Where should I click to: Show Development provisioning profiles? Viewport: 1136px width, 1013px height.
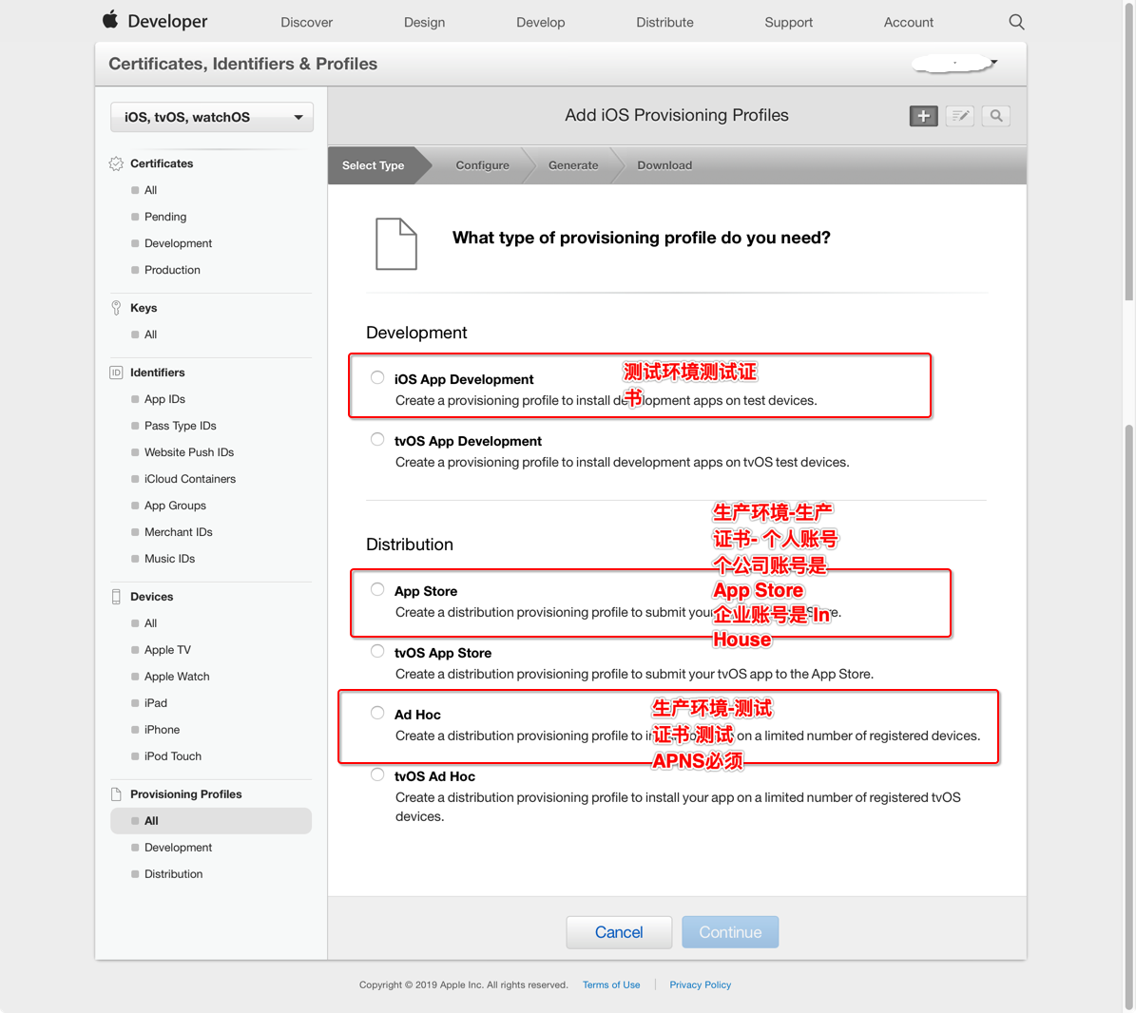(x=178, y=848)
